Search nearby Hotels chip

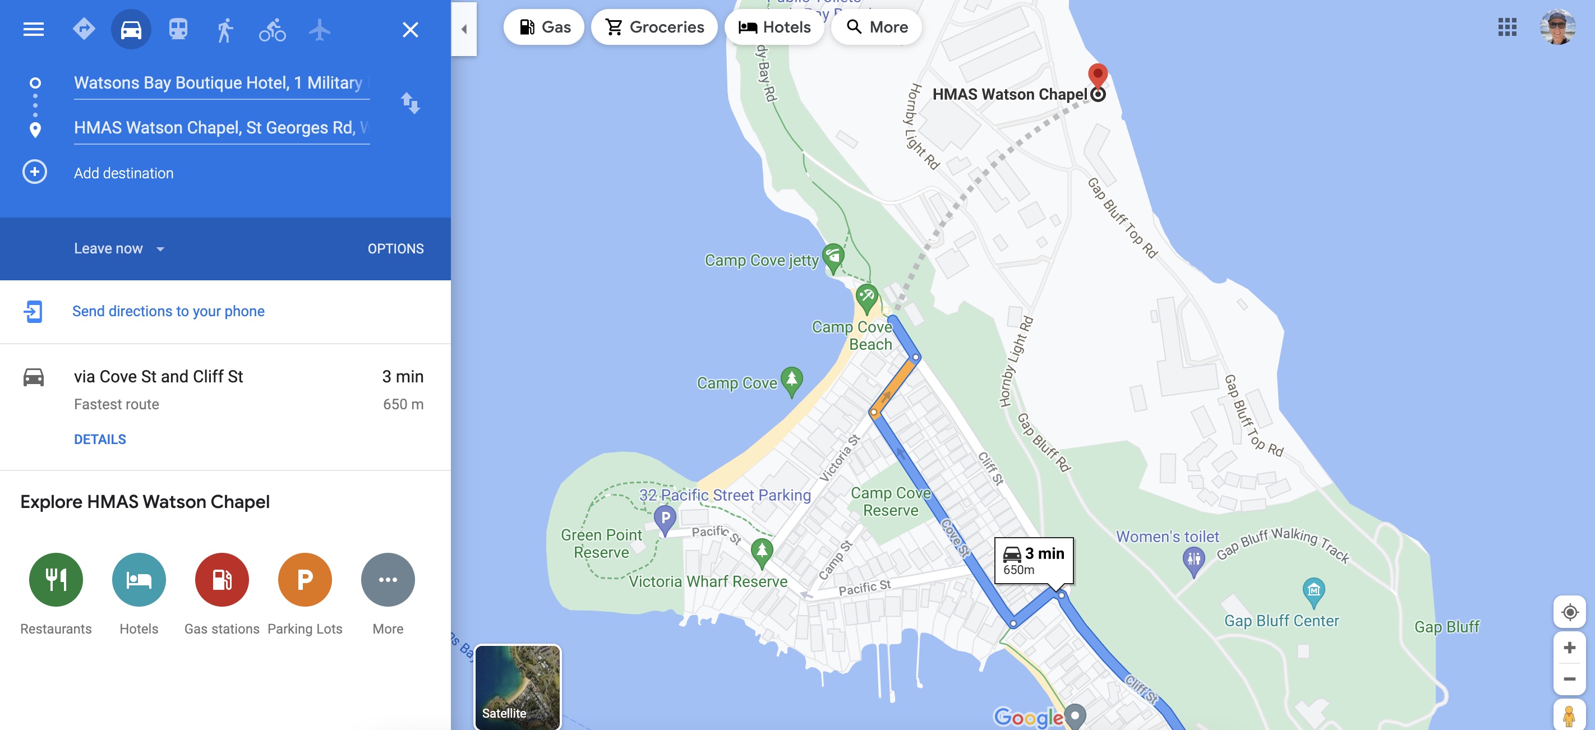click(774, 27)
